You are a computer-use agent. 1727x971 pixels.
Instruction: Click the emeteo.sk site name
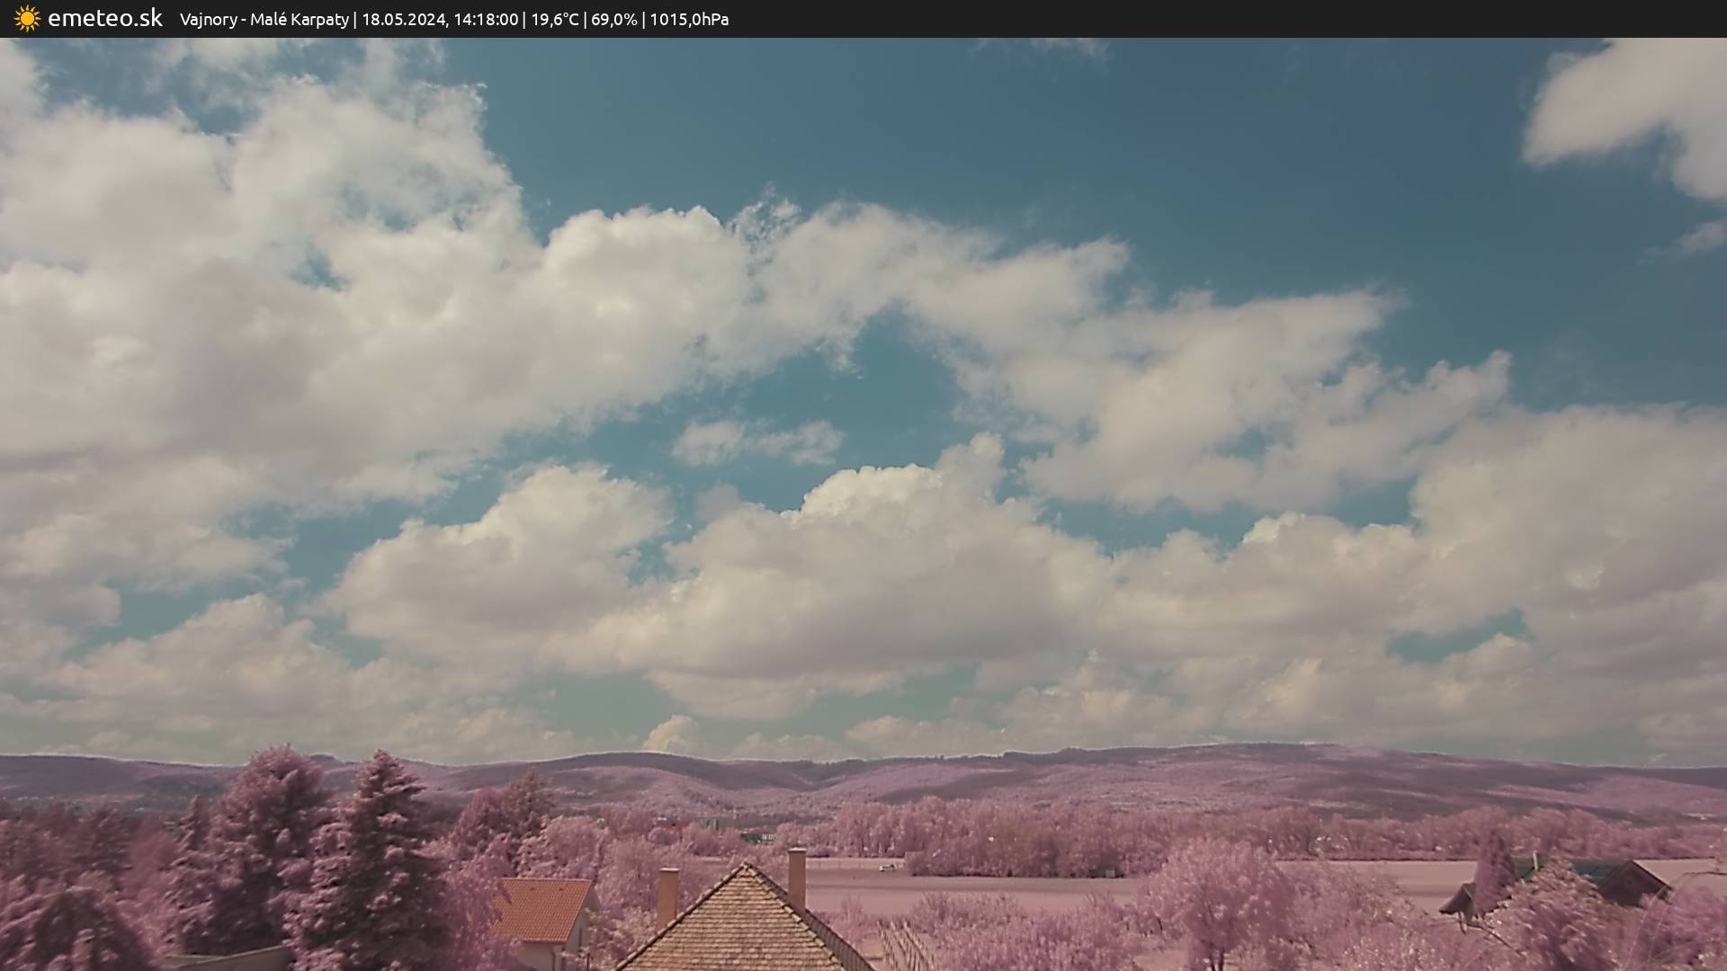tap(104, 19)
